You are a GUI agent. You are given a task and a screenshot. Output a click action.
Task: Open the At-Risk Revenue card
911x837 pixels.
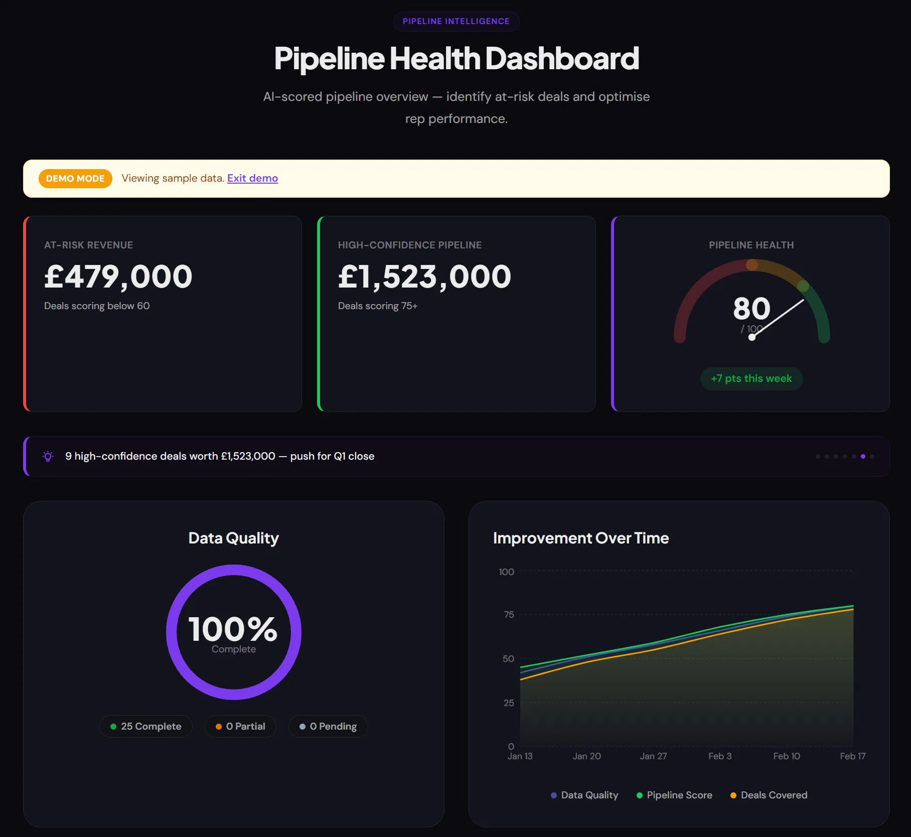pyautogui.click(x=163, y=314)
